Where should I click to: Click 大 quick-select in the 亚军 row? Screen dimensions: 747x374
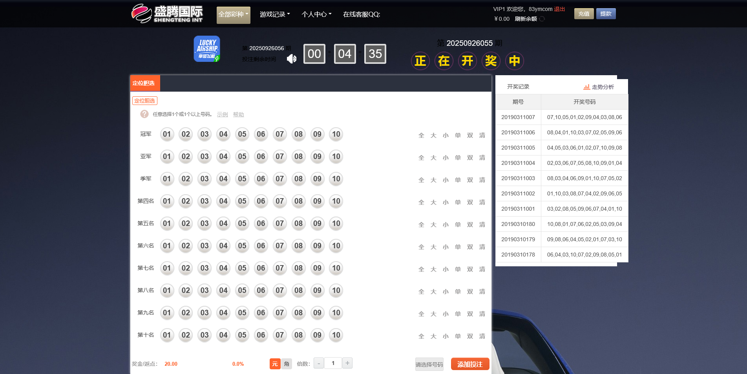click(x=433, y=158)
